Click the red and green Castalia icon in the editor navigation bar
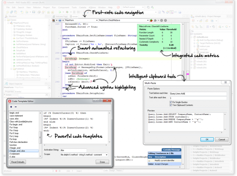The image size is (237, 176). click(151, 20)
